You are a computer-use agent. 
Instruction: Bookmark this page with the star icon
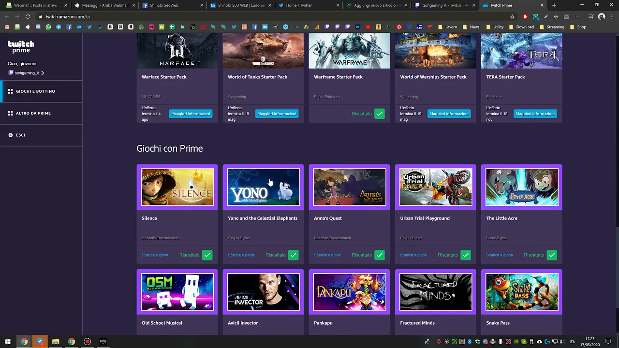click(x=512, y=16)
